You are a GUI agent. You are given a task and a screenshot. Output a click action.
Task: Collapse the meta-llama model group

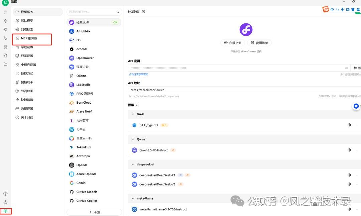[133, 198]
